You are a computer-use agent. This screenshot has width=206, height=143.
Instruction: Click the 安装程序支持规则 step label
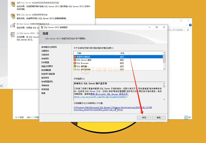pos(49,47)
